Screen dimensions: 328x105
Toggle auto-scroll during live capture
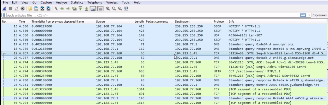point(93,9)
